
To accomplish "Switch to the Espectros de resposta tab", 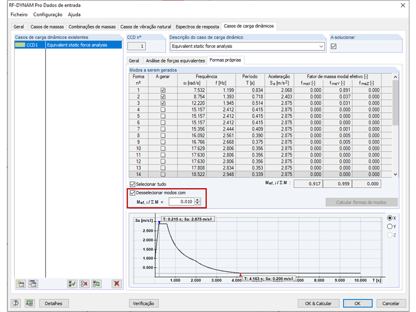I will 197,27.
